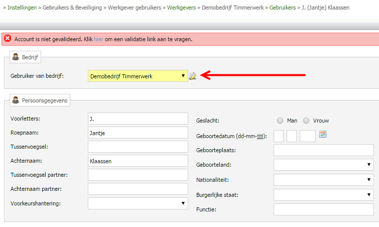
Task: Click the Roepnaam field containing Jantje
Action: click(138, 133)
